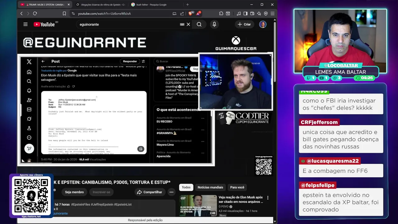Go to the YouTube home logo

click(44, 24)
